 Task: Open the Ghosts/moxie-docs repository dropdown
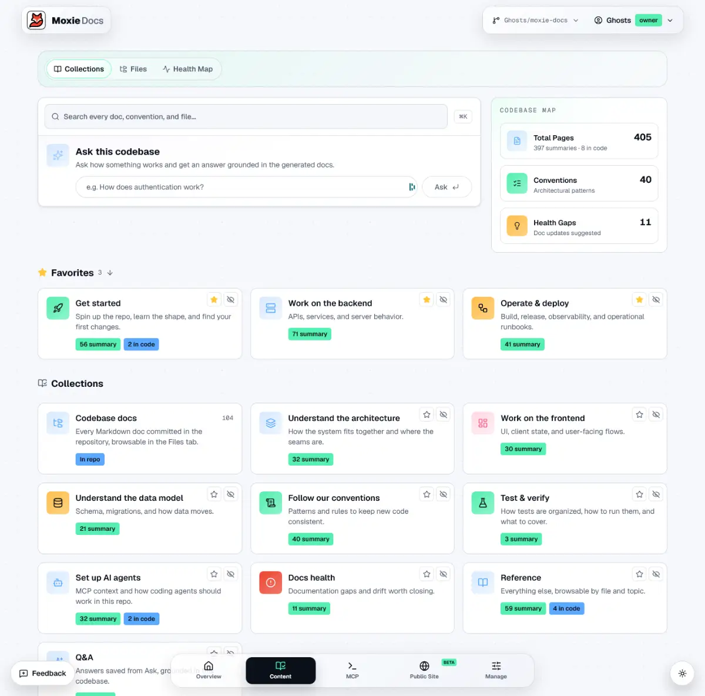coord(535,20)
